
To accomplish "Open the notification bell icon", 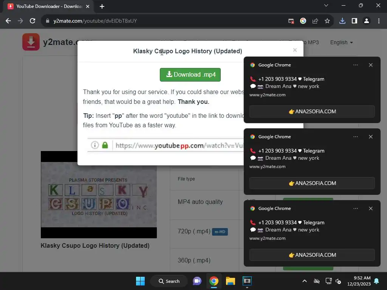I will point(377,281).
